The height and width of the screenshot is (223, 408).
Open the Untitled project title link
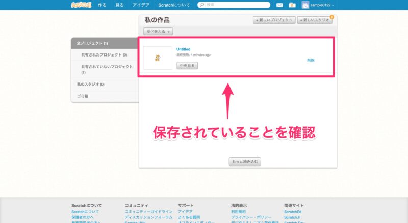(183, 49)
